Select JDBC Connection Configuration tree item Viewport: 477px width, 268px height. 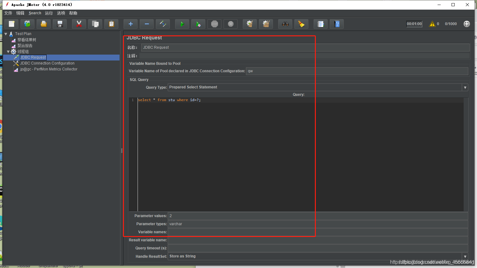(47, 63)
